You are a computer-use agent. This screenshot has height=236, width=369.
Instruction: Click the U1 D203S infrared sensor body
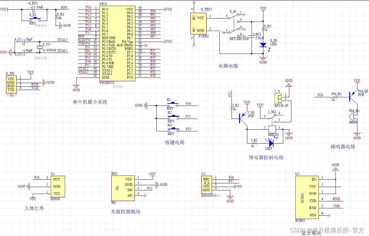pos(58,187)
